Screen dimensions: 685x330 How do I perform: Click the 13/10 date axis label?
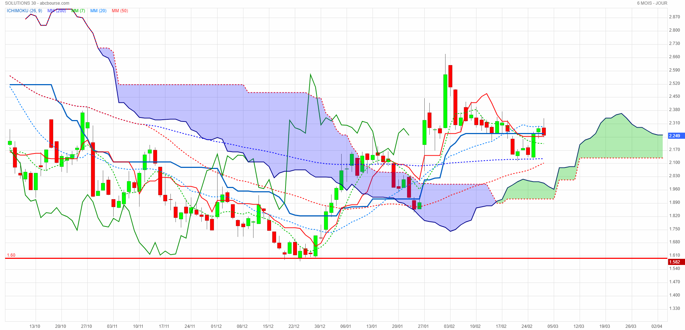[x=35, y=326]
